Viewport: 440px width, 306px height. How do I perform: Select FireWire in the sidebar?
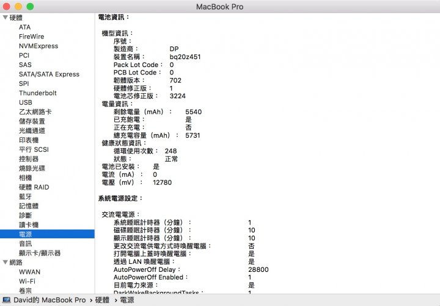point(31,37)
